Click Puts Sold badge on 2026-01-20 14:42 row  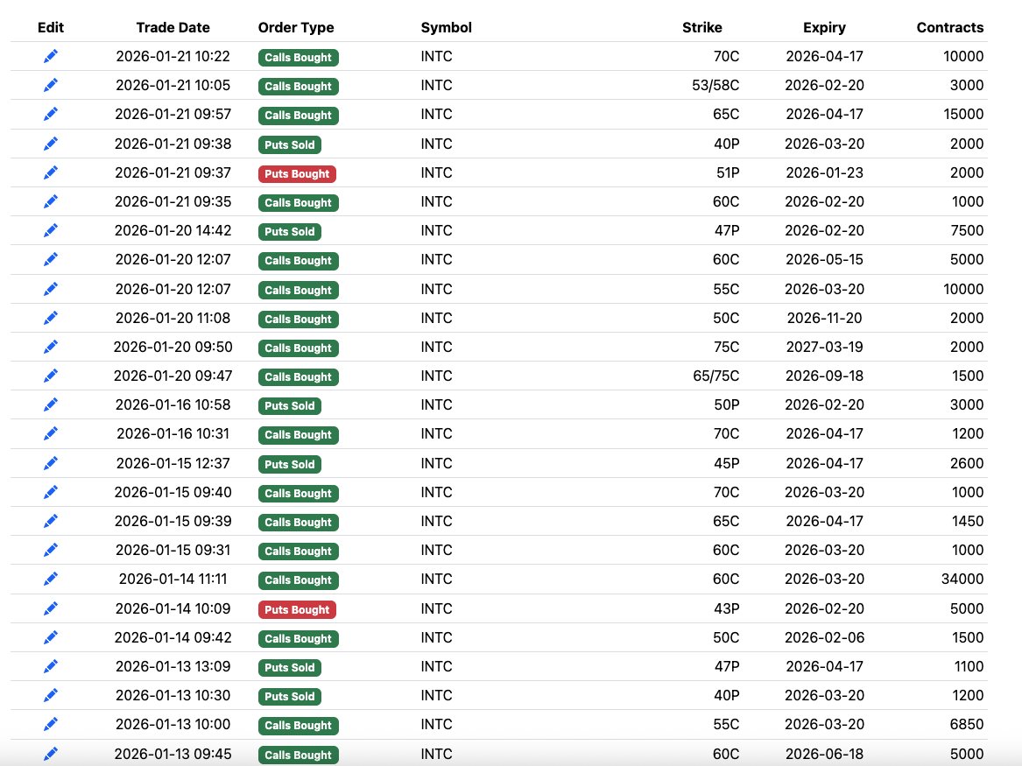coord(289,232)
